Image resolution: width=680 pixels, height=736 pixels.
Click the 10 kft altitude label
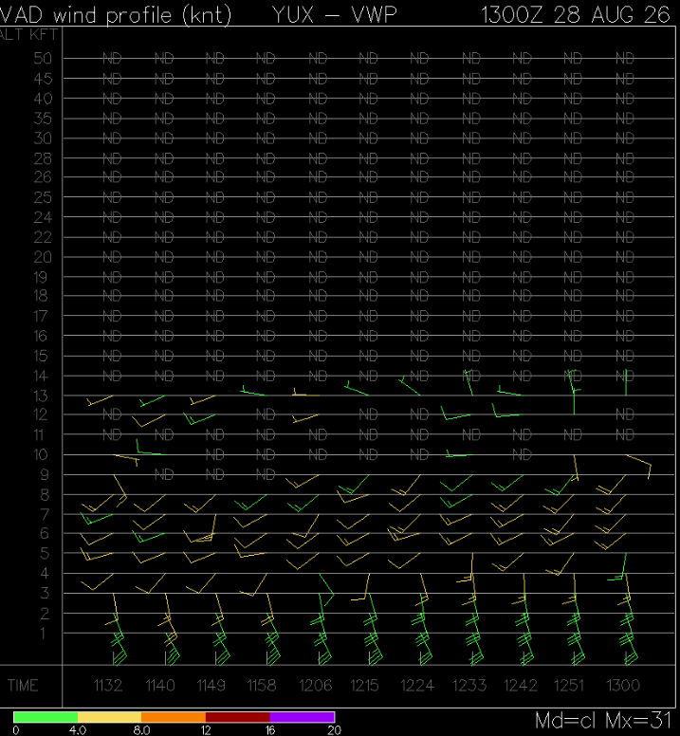pyautogui.click(x=41, y=454)
